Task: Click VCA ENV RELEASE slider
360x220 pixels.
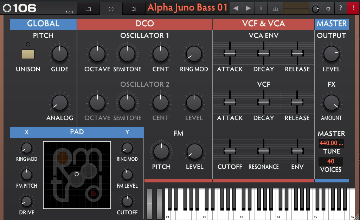Action: coord(297,53)
